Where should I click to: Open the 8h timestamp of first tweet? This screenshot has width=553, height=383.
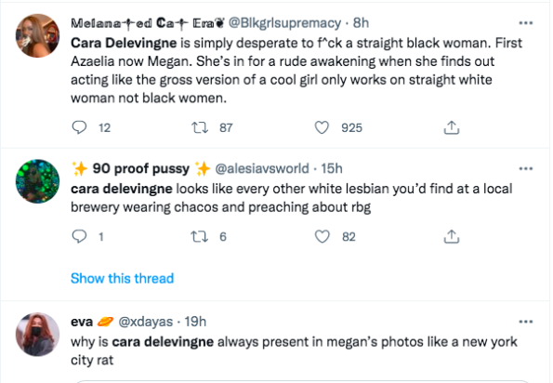361,23
